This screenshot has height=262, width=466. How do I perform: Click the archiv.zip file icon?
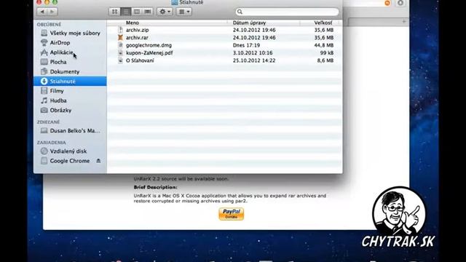pos(120,30)
